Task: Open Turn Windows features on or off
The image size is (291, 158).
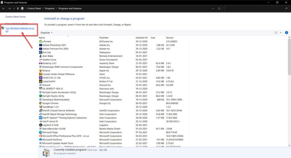Action: [x=20, y=30]
